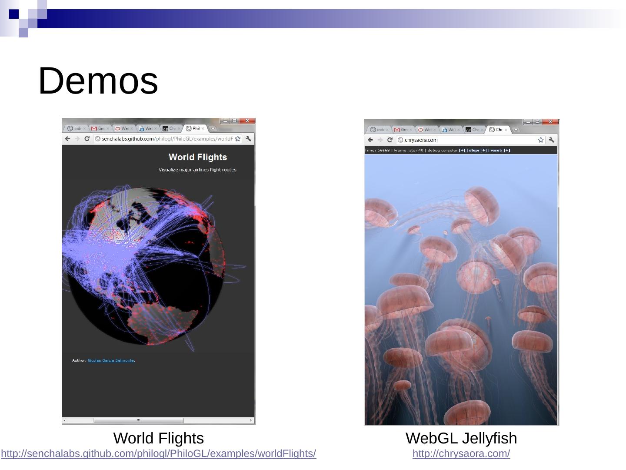
Task: Open wrench menu in World Flights browser
Action: click(248, 139)
